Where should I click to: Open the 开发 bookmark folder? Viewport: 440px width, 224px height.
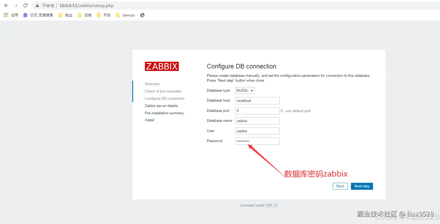(104, 15)
